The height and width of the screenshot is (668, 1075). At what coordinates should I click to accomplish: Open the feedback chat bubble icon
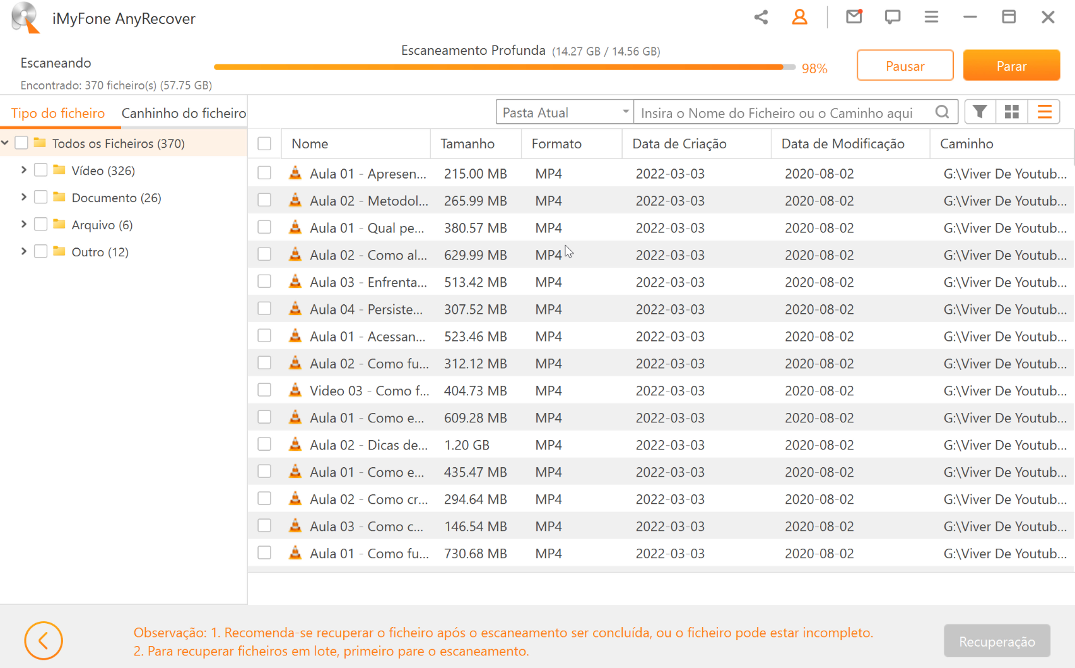coord(892,17)
